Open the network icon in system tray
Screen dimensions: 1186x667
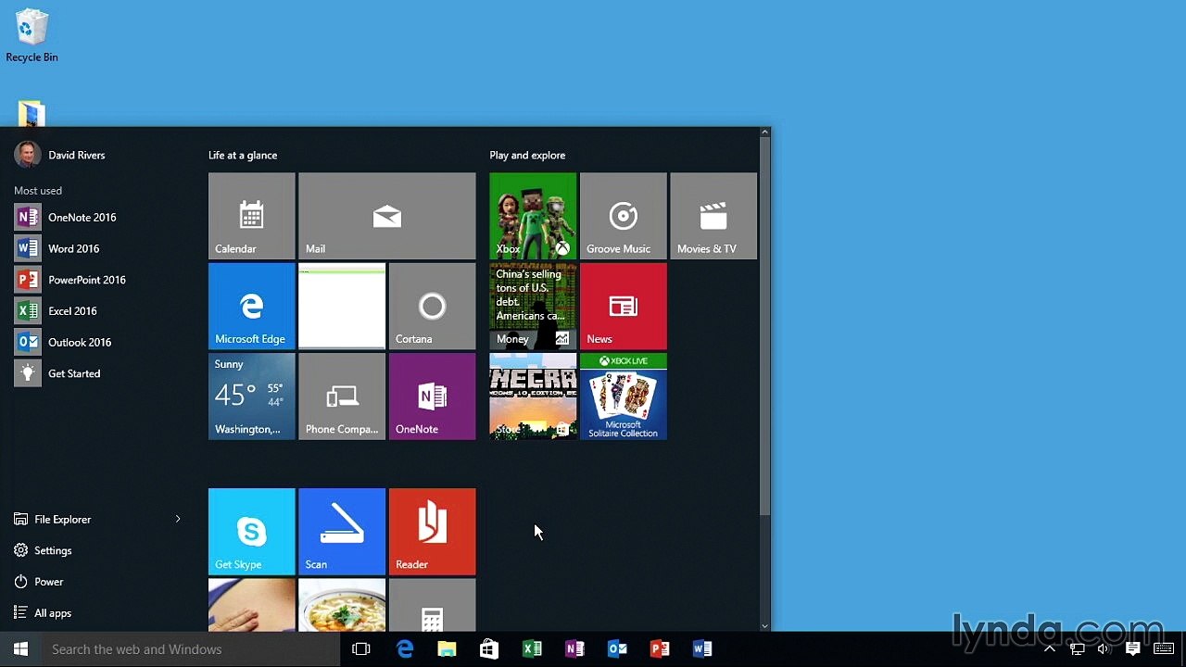tap(1077, 649)
